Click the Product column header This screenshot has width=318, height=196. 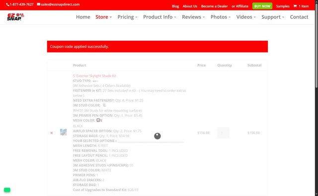coord(79,65)
